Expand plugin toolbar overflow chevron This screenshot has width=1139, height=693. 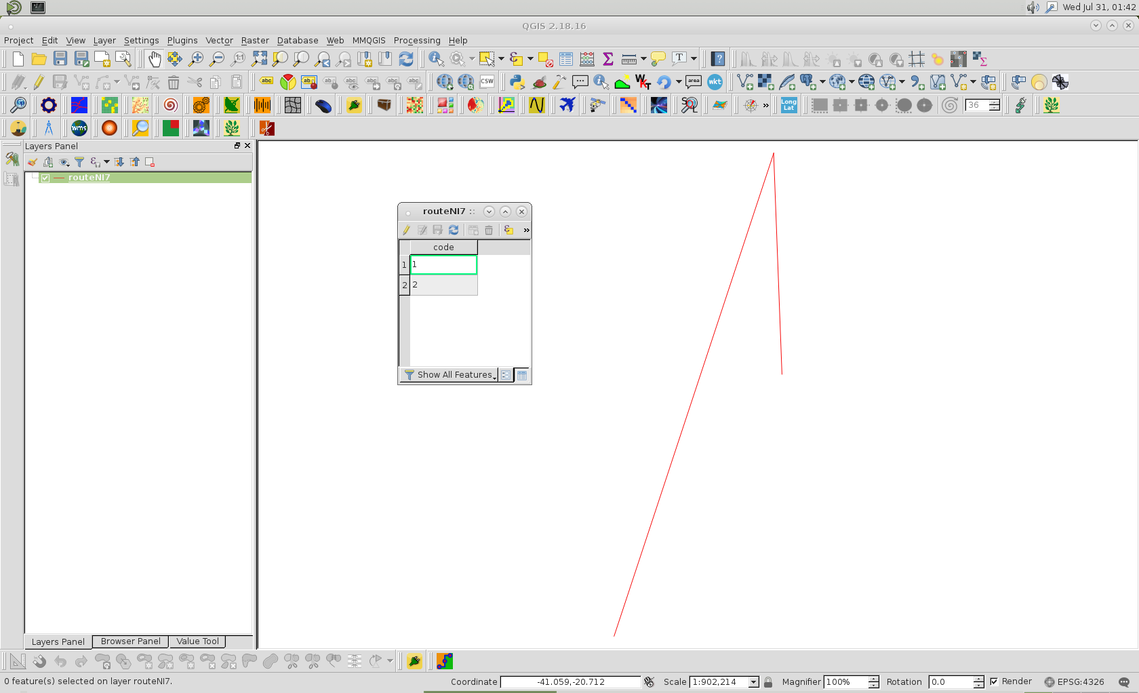pos(766,105)
